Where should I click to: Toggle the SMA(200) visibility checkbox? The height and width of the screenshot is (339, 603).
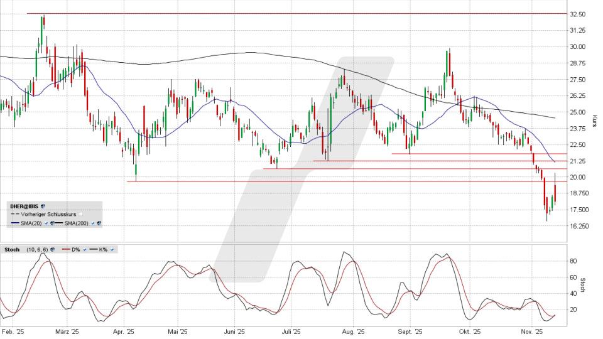click(94, 223)
